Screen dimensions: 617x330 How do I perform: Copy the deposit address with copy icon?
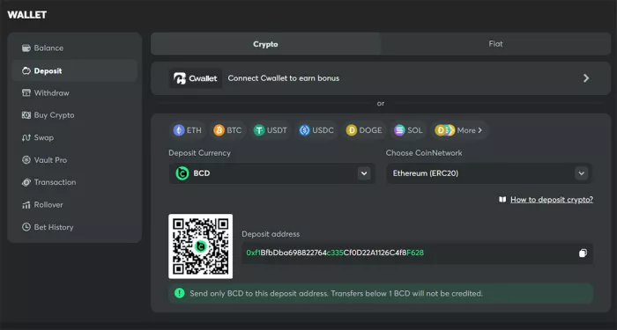583,253
